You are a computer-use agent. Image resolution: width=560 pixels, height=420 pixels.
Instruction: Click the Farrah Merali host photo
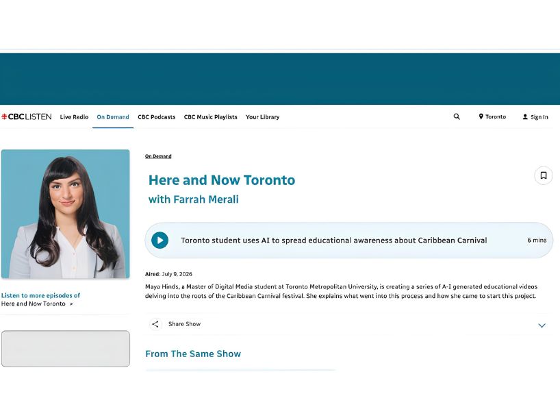pos(65,214)
